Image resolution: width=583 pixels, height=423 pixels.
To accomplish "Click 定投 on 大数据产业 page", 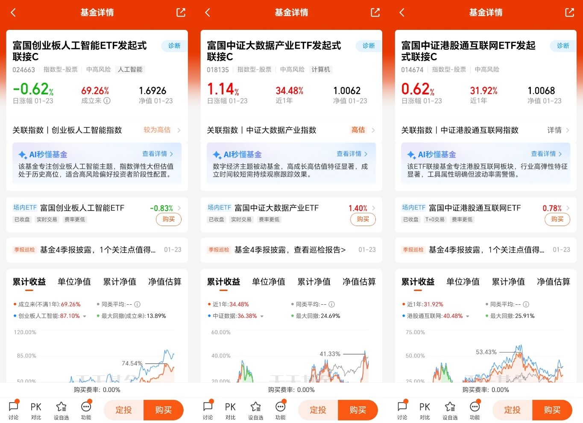I will [318, 410].
